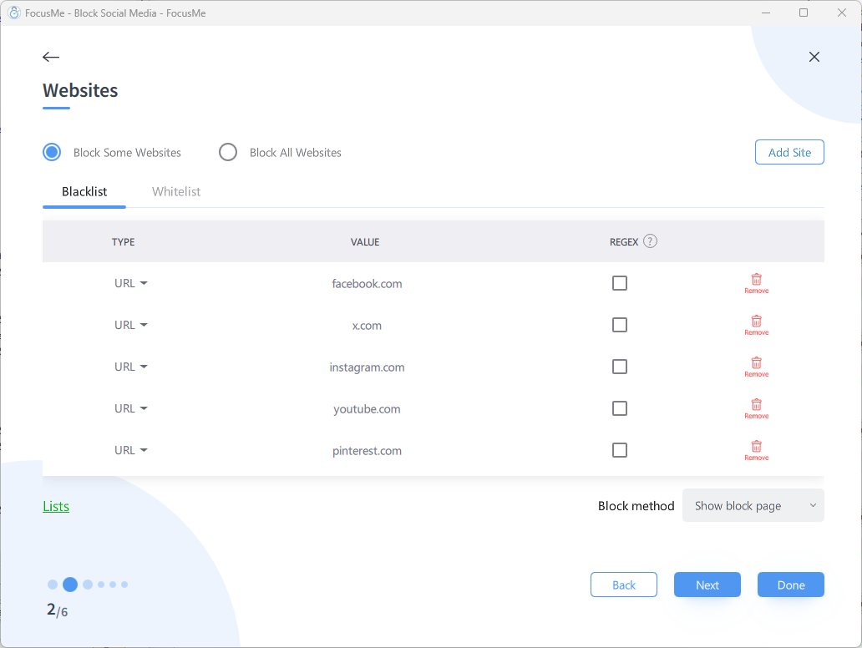Go back using the left arrow icon
This screenshot has width=862, height=648.
click(51, 57)
